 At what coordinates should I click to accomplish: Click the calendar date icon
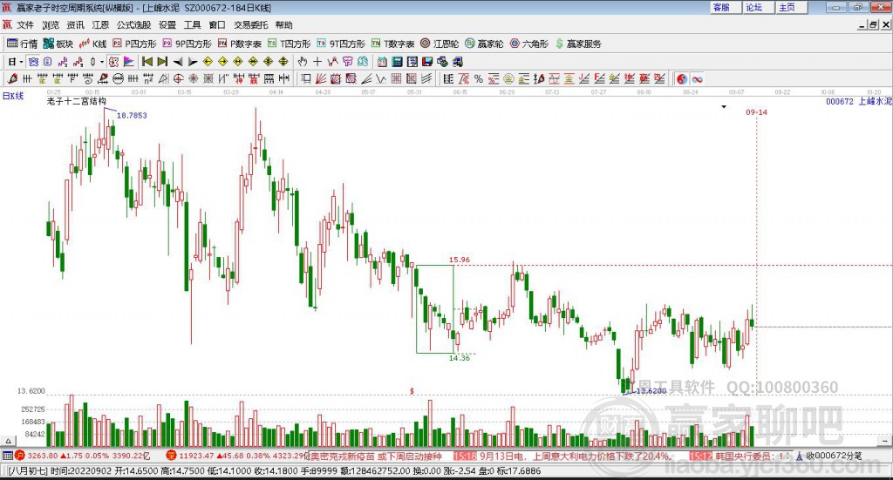pyautogui.click(x=382, y=62)
